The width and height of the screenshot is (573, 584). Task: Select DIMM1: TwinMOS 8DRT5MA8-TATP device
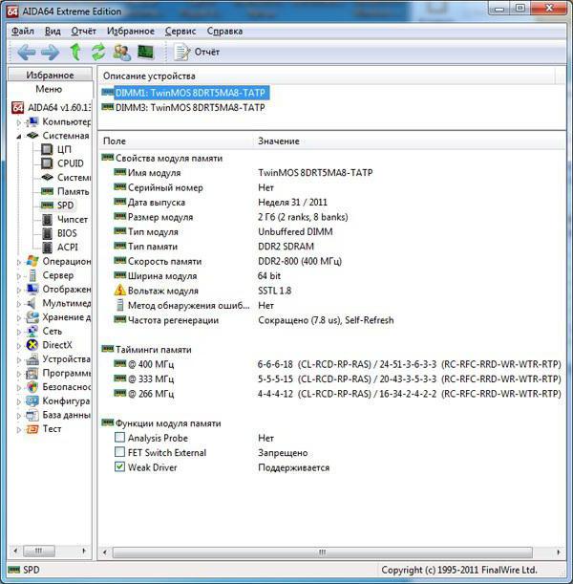tap(185, 93)
